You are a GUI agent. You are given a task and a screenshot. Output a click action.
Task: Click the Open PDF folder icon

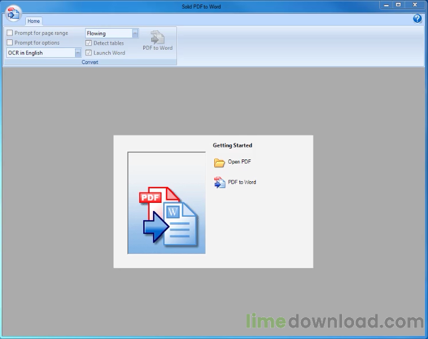click(x=219, y=162)
